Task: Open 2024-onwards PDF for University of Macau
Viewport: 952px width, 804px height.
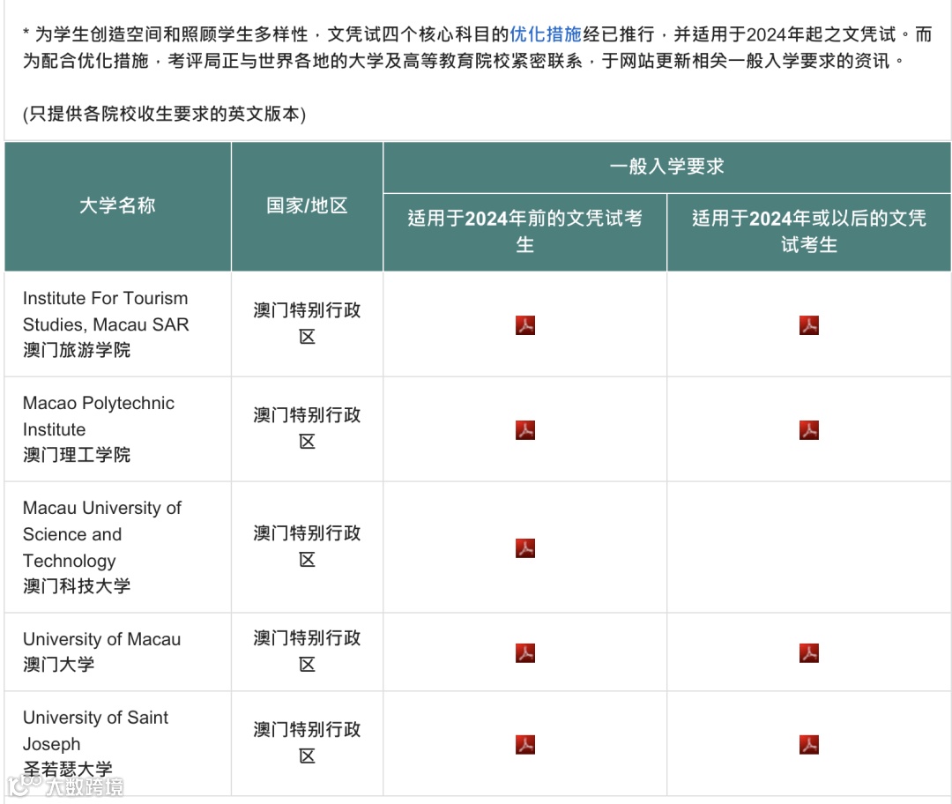Action: 808,652
